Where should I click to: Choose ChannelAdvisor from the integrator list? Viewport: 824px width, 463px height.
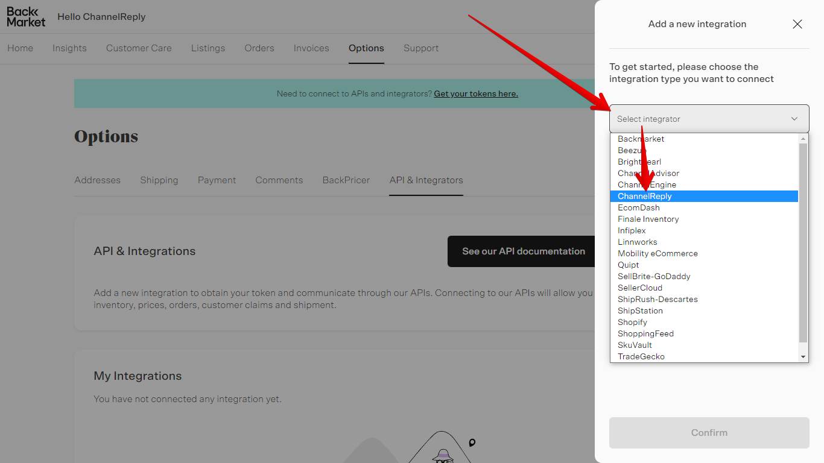click(x=704, y=173)
